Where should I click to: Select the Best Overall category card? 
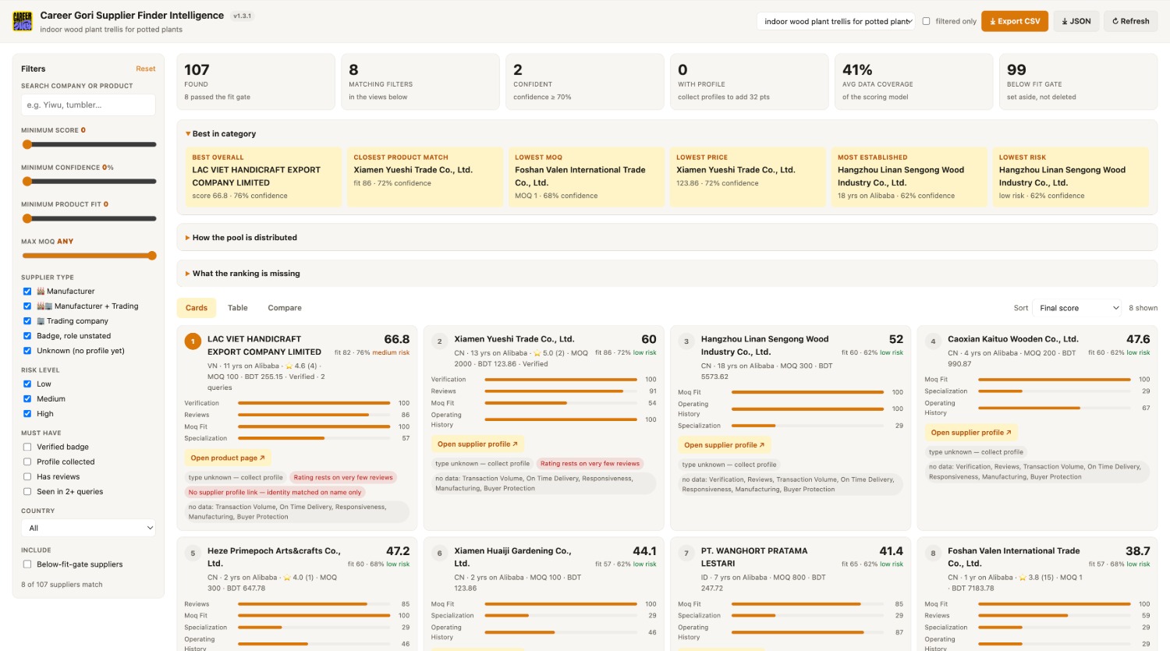264,177
